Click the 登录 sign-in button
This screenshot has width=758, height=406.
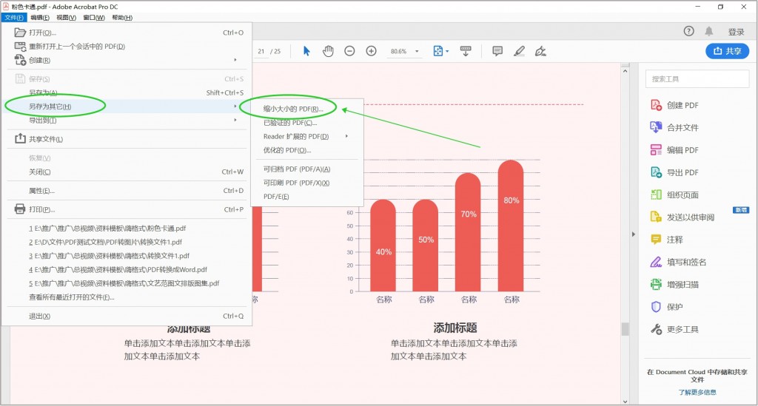click(x=737, y=32)
